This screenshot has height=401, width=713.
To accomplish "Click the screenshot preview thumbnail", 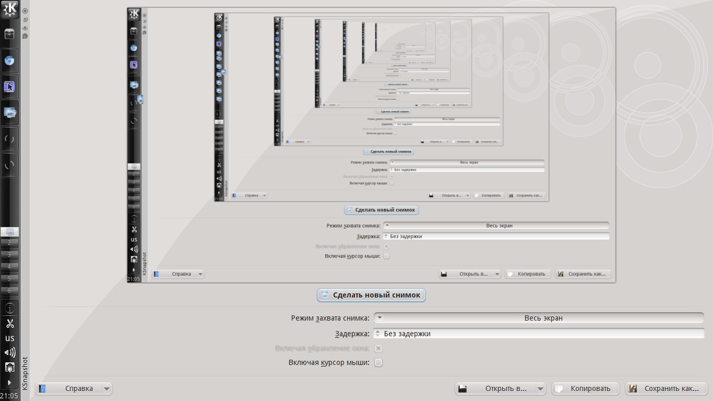I will [x=371, y=145].
